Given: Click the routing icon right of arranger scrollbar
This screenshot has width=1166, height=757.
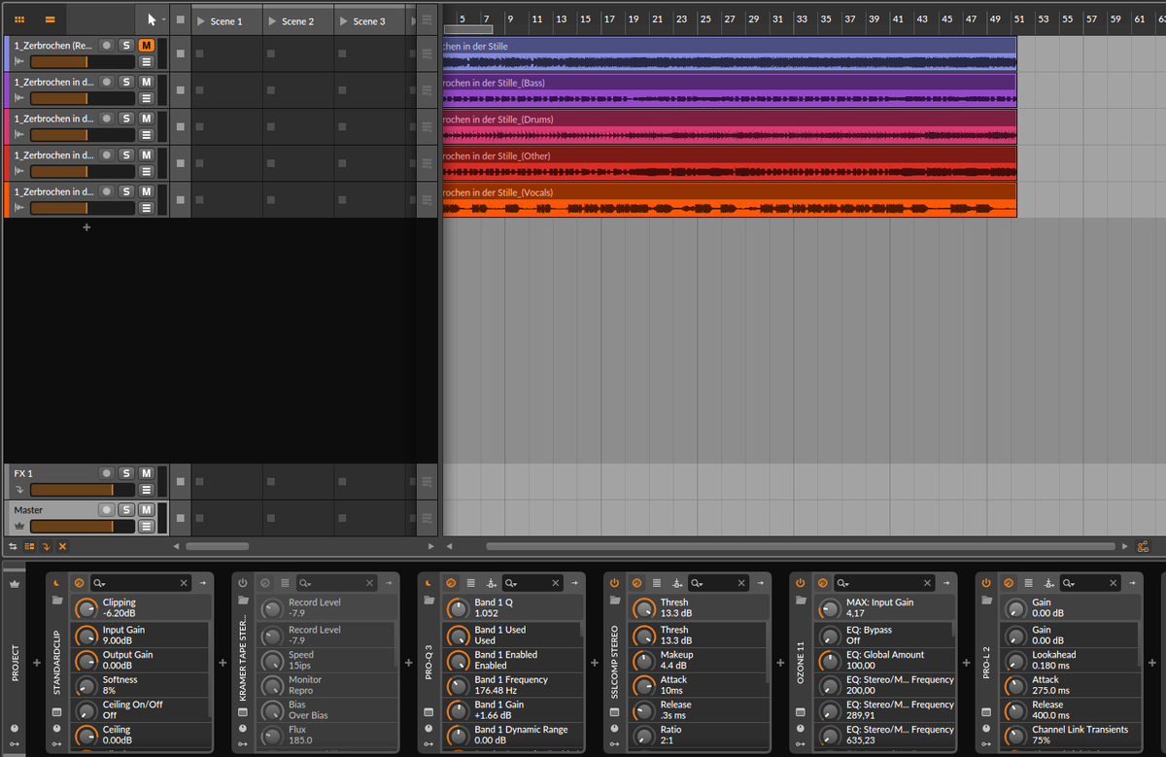Looking at the screenshot, I should click(1143, 546).
